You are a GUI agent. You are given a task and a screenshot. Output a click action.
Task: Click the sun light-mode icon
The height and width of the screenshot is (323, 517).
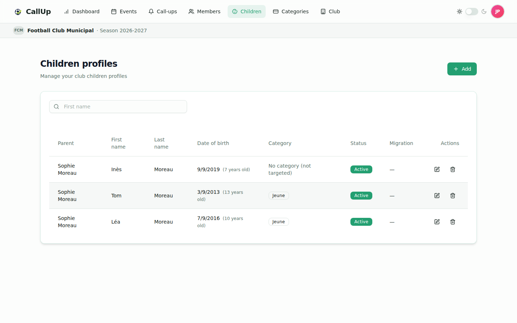tap(460, 11)
